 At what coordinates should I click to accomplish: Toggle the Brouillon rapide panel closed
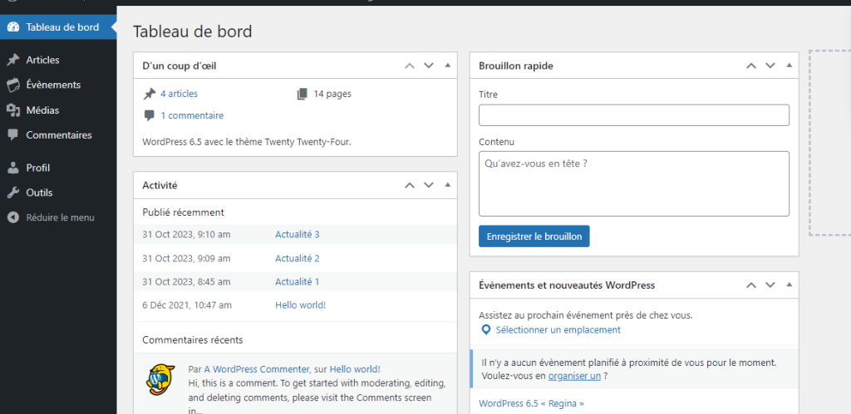click(x=789, y=66)
